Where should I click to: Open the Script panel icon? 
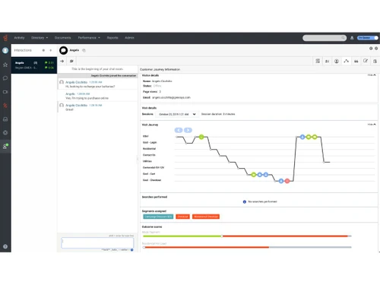pyautogui.click(x=318, y=61)
